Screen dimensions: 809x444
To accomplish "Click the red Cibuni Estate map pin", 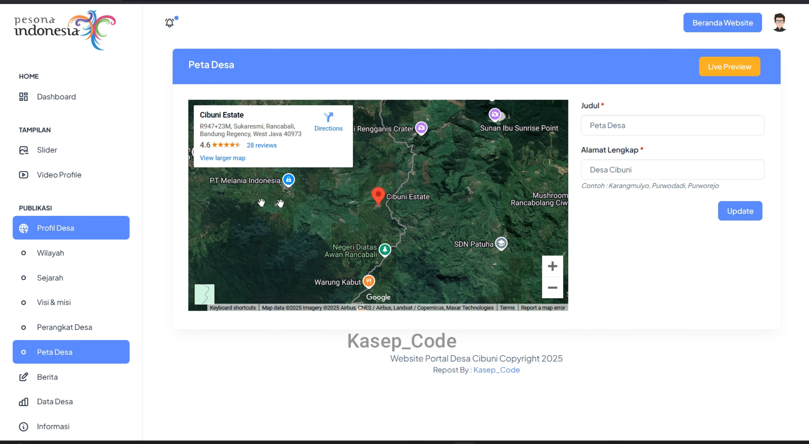I will (378, 196).
